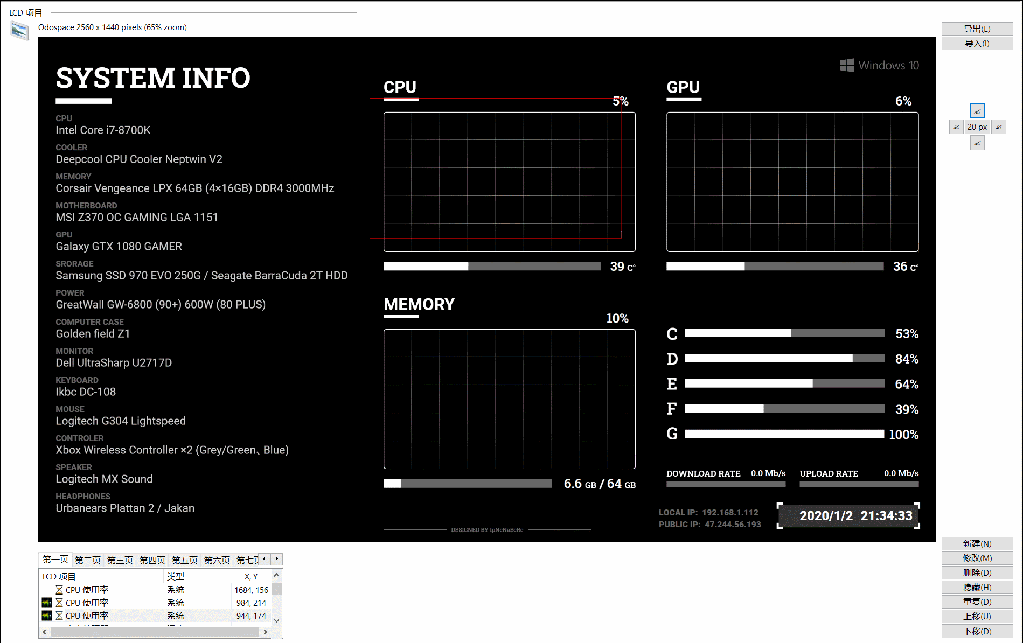Click the graph icon of the 984, 214 row
The width and height of the screenshot is (1023, 643).
coord(47,603)
